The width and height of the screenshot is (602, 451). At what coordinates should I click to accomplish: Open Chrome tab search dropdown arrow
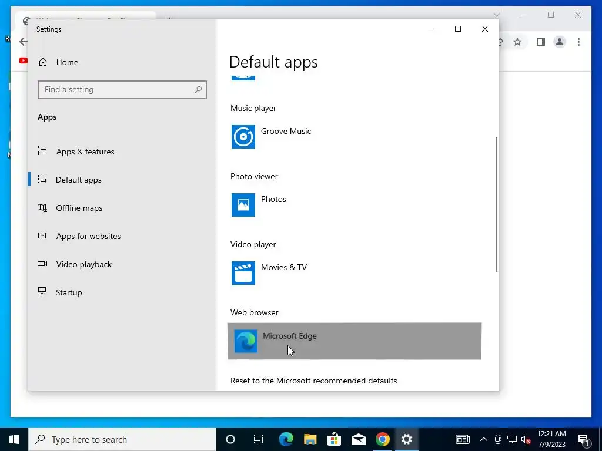pos(496,15)
